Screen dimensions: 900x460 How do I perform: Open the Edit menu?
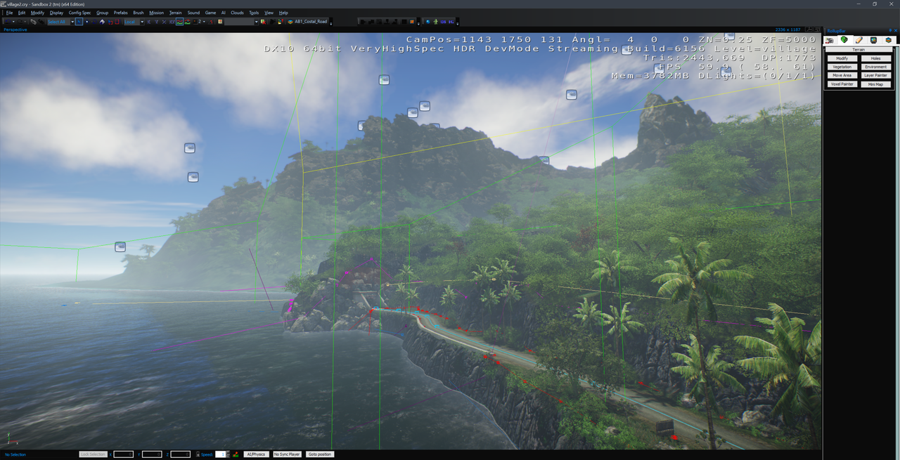22,13
